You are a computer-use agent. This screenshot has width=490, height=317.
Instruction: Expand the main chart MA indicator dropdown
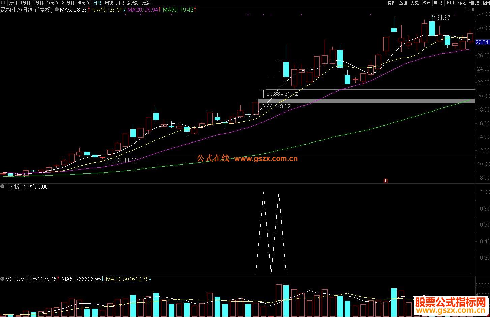[x=56, y=10]
